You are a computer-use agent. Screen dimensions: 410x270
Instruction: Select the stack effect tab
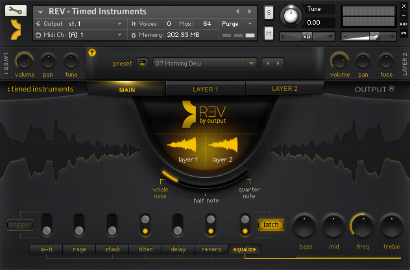click(x=112, y=249)
